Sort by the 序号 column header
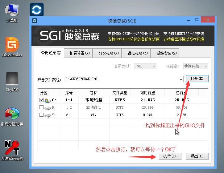The image size is (224, 173). 69,93
